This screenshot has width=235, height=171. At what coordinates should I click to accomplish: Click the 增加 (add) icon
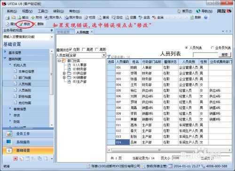[8, 24]
